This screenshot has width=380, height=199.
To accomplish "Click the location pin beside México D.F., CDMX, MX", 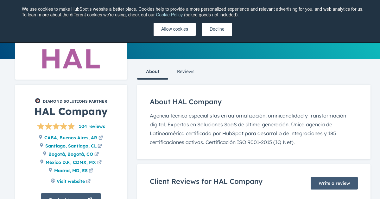I will tap(42, 162).
